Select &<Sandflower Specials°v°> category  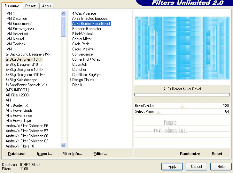[x=27, y=85]
